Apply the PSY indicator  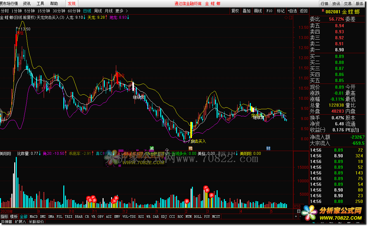click(207, 217)
